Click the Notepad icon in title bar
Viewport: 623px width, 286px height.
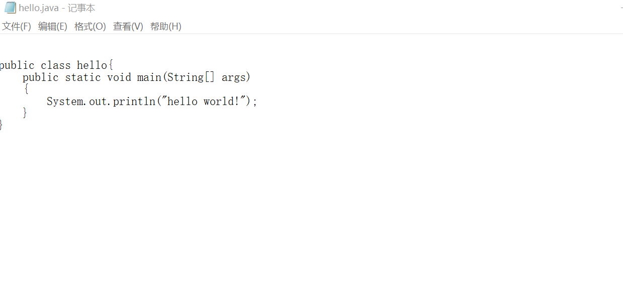click(x=10, y=8)
